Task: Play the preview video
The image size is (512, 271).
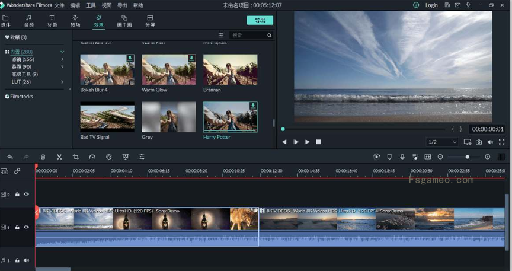Action: [x=308, y=142]
